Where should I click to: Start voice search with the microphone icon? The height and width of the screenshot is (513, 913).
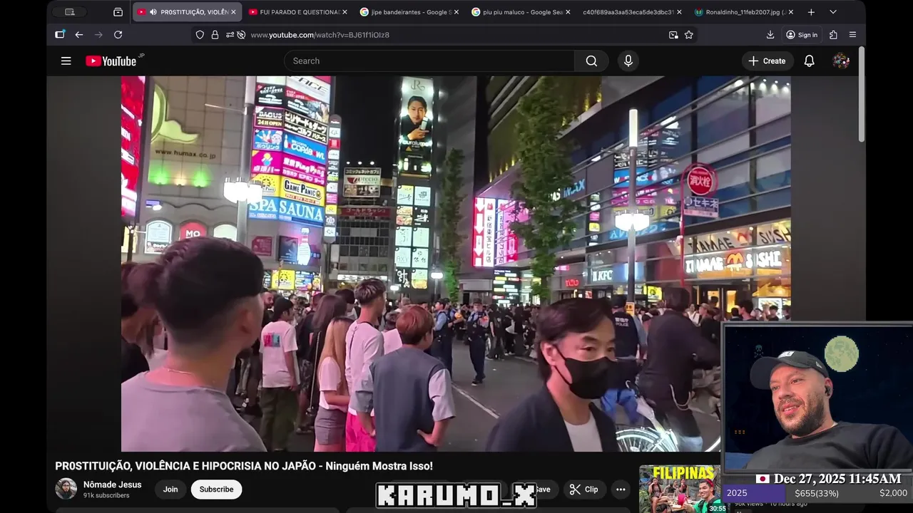(x=628, y=61)
